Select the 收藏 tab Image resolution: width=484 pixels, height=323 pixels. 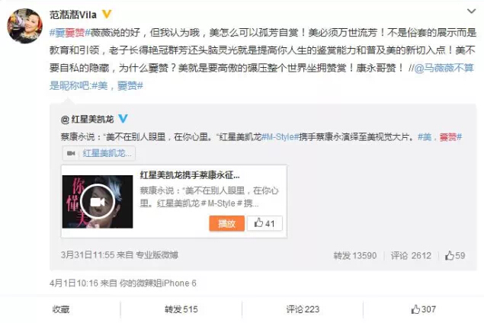pos(61,309)
